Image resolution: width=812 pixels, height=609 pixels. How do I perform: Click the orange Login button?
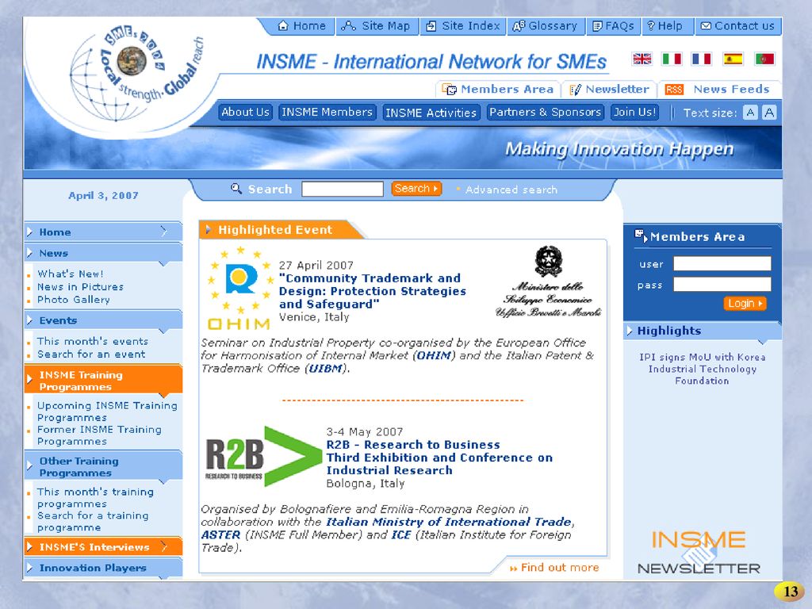pyautogui.click(x=745, y=304)
